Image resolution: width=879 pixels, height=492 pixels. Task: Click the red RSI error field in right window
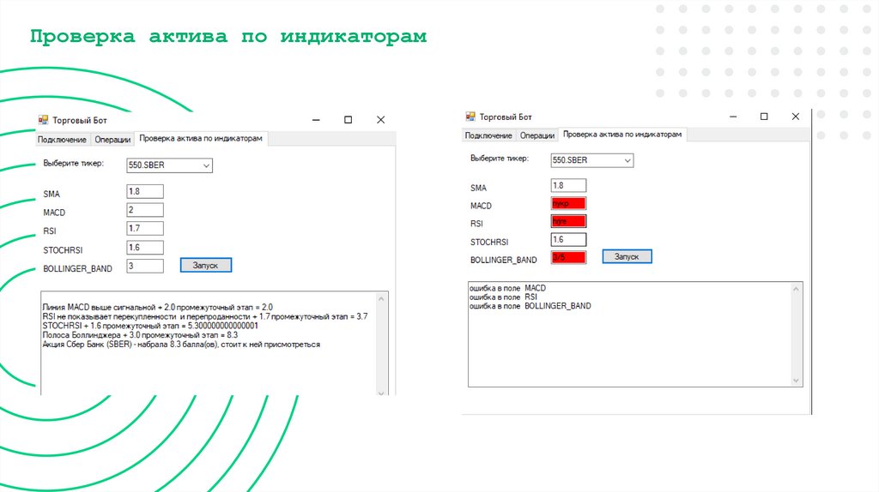coord(568,221)
